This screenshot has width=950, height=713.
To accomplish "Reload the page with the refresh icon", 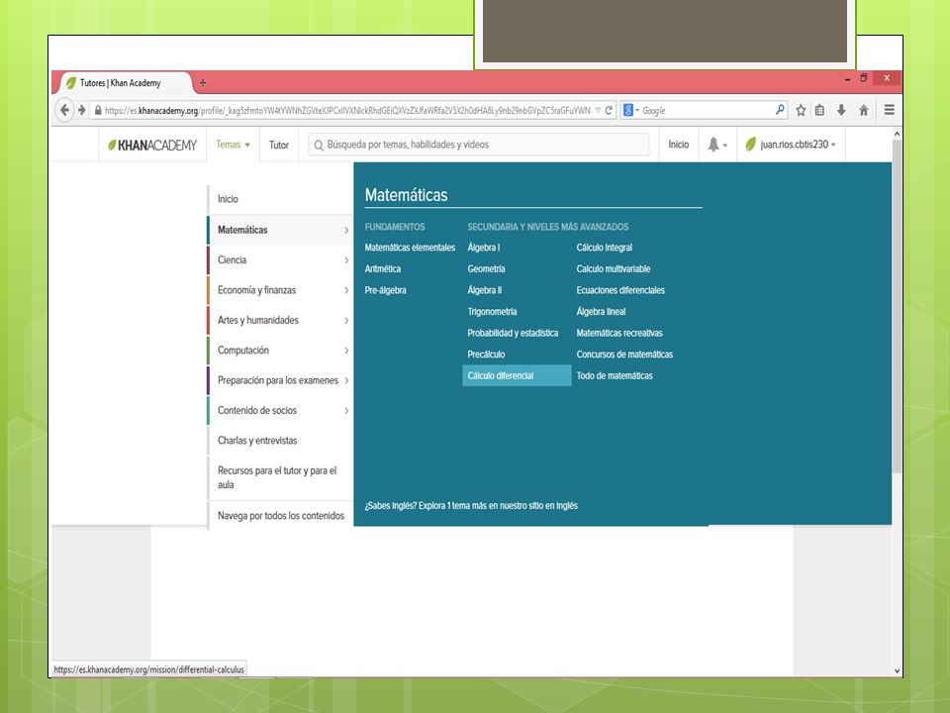I will (x=609, y=110).
